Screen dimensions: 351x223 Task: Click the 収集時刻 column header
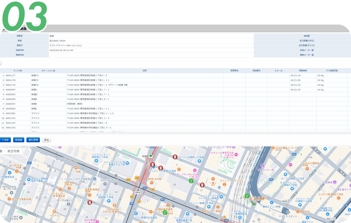[x=303, y=71]
